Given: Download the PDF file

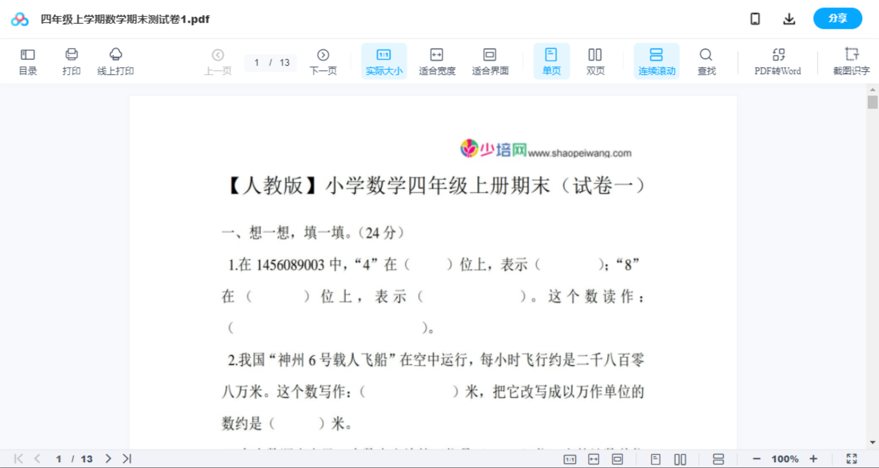Looking at the screenshot, I should coord(789,18).
